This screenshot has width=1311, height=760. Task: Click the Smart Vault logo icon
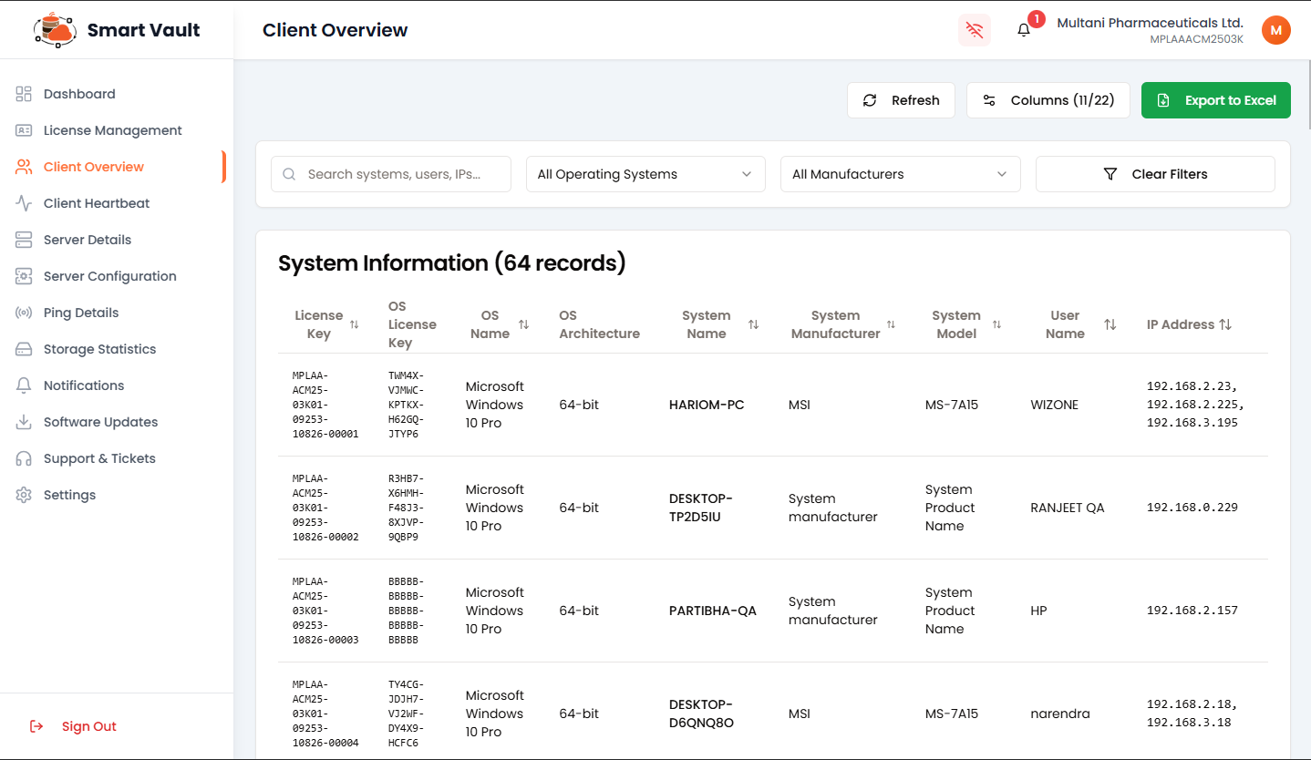tap(55, 29)
